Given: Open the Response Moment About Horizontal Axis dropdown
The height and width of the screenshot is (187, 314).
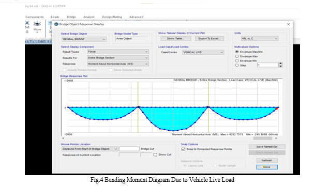Looking at the screenshot, I should tap(118, 64).
